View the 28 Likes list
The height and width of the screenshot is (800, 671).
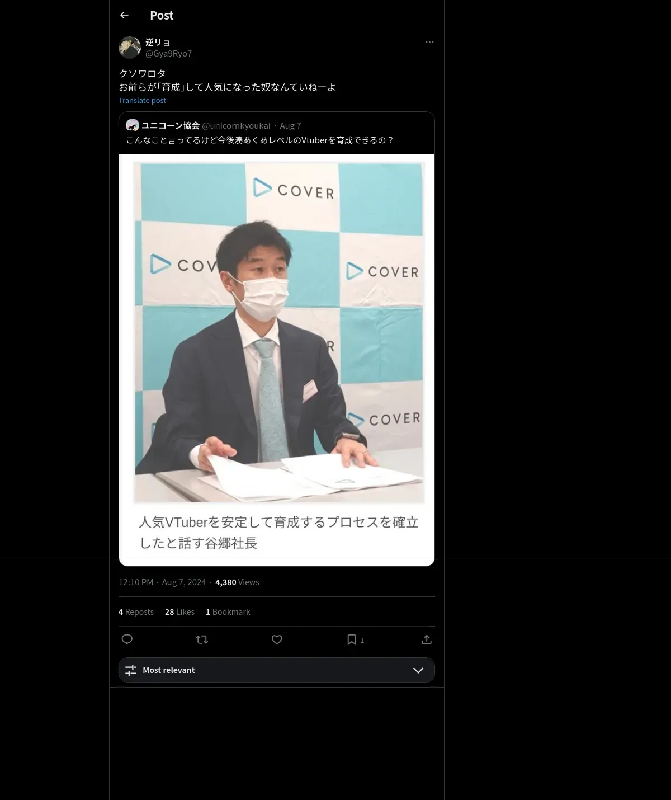179,612
